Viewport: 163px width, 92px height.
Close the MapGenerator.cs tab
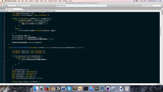tap(21, 9)
